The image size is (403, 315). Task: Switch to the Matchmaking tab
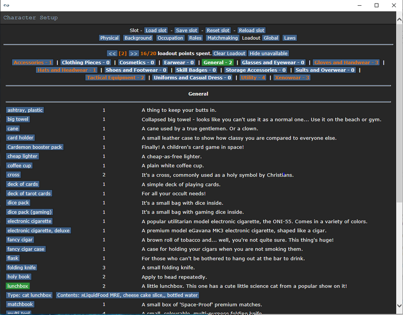[222, 38]
